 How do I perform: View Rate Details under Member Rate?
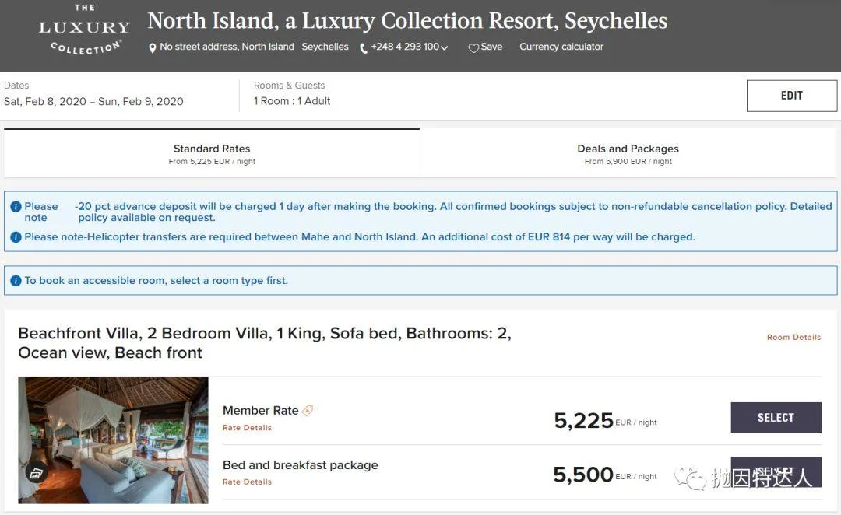click(248, 428)
